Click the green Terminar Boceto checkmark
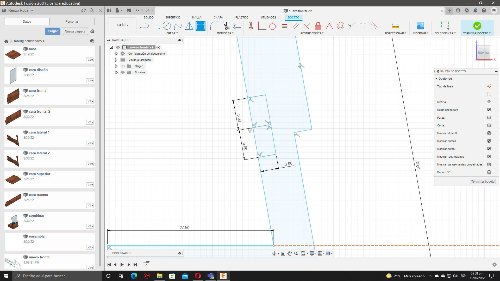 pyautogui.click(x=477, y=26)
